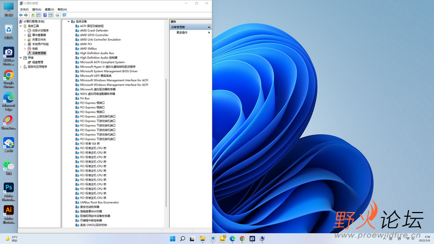Select 系统 CMOS/实时时钟 device
The height and width of the screenshot is (244, 434).
[93, 225]
